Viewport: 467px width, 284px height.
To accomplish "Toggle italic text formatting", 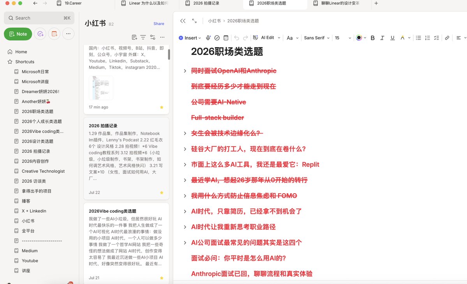I will coord(382,38).
